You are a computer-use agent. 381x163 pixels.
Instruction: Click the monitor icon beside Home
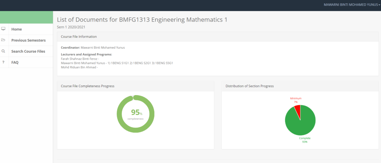(x=3, y=29)
